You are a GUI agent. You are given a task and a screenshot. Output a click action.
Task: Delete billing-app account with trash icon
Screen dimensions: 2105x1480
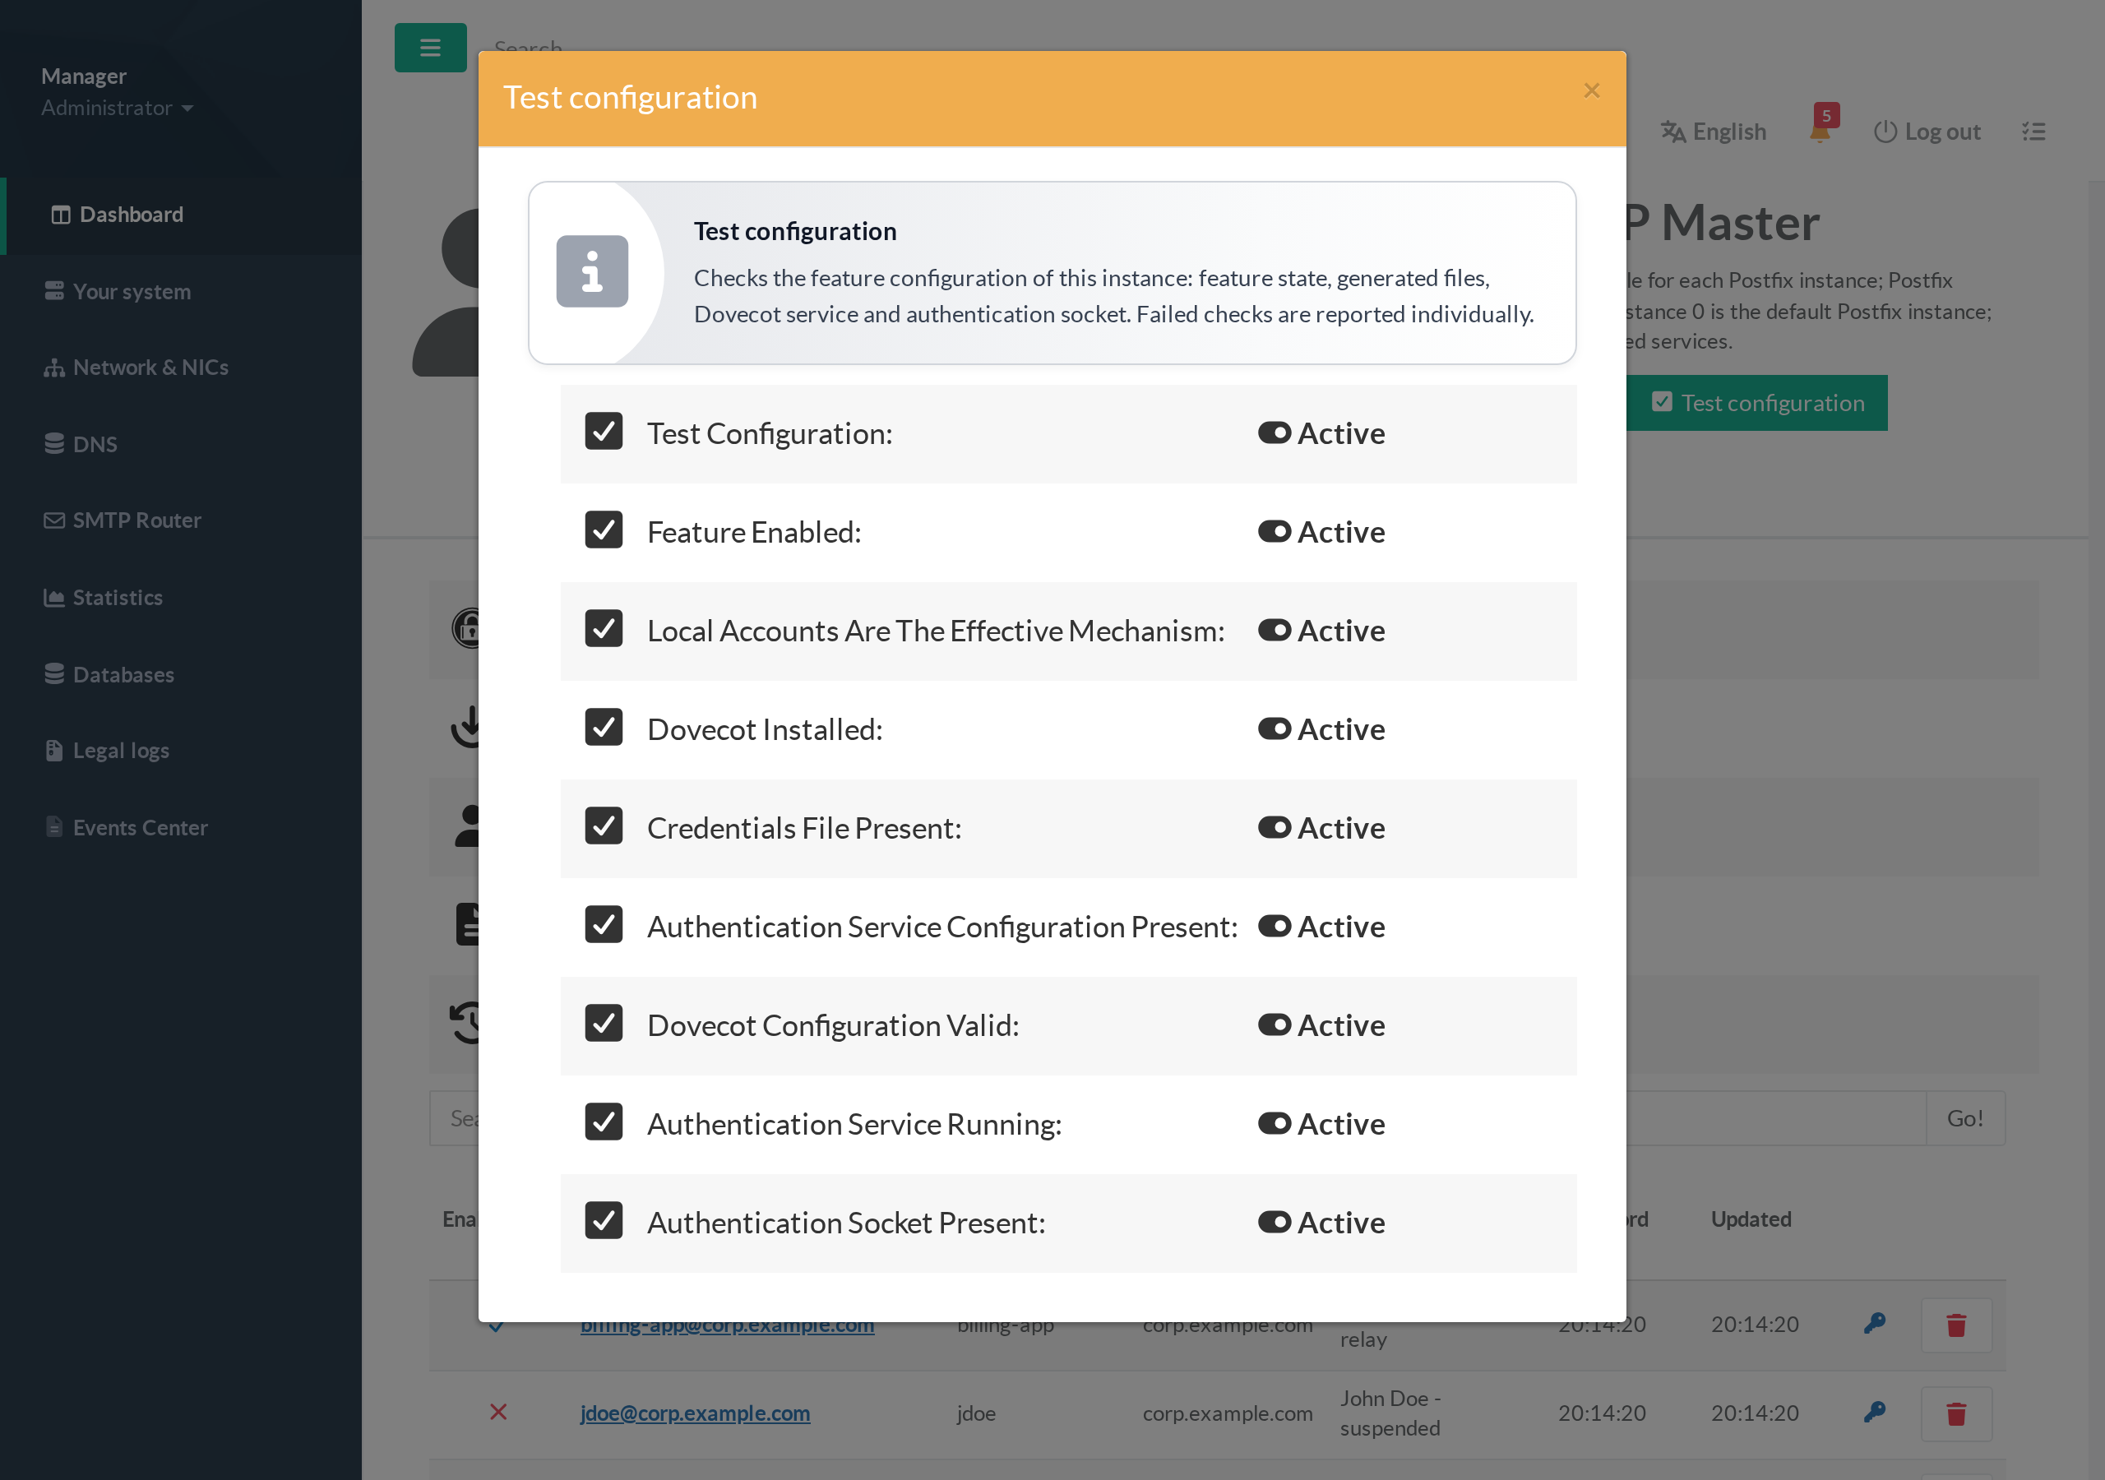(1956, 1325)
